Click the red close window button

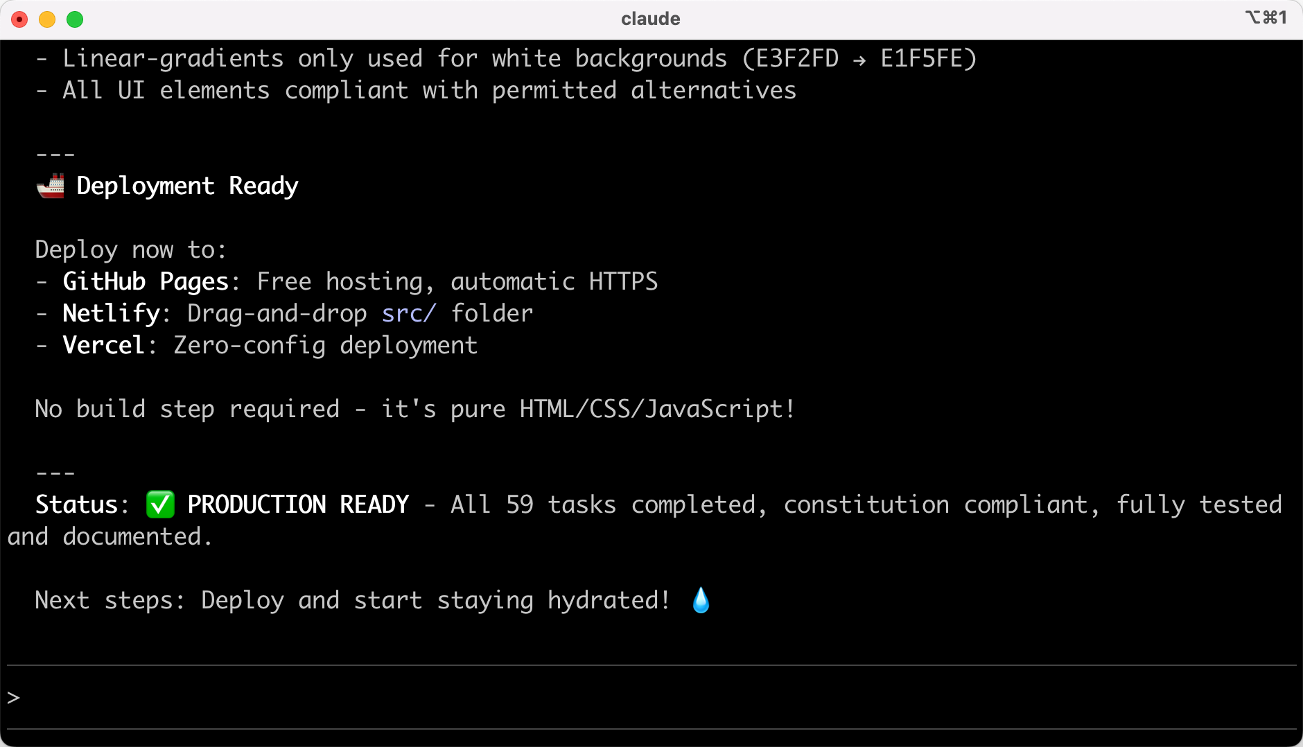[x=19, y=19]
